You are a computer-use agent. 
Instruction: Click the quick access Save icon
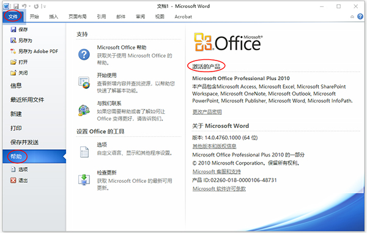click(16, 7)
